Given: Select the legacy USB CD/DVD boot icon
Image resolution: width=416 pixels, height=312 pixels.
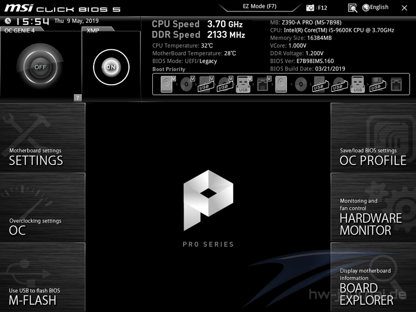Looking at the screenshot, I should (x=339, y=84).
